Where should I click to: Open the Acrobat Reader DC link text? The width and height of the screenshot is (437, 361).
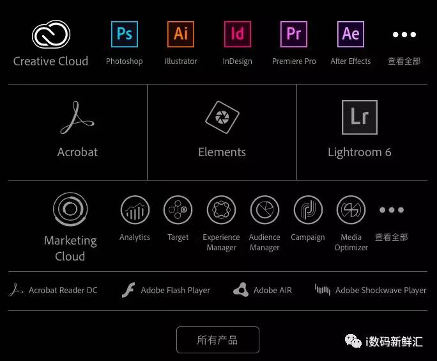pyautogui.click(x=63, y=290)
